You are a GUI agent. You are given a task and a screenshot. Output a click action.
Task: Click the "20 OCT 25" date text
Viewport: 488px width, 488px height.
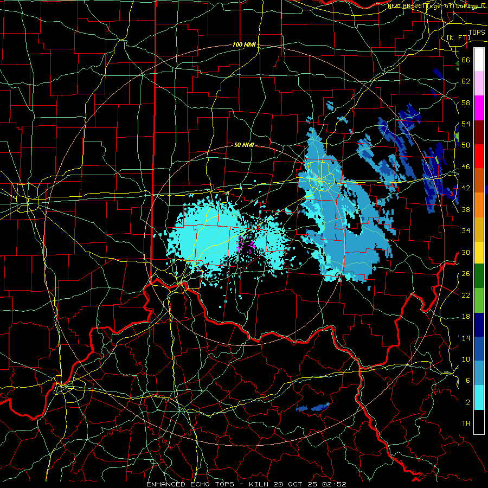pos(296,484)
